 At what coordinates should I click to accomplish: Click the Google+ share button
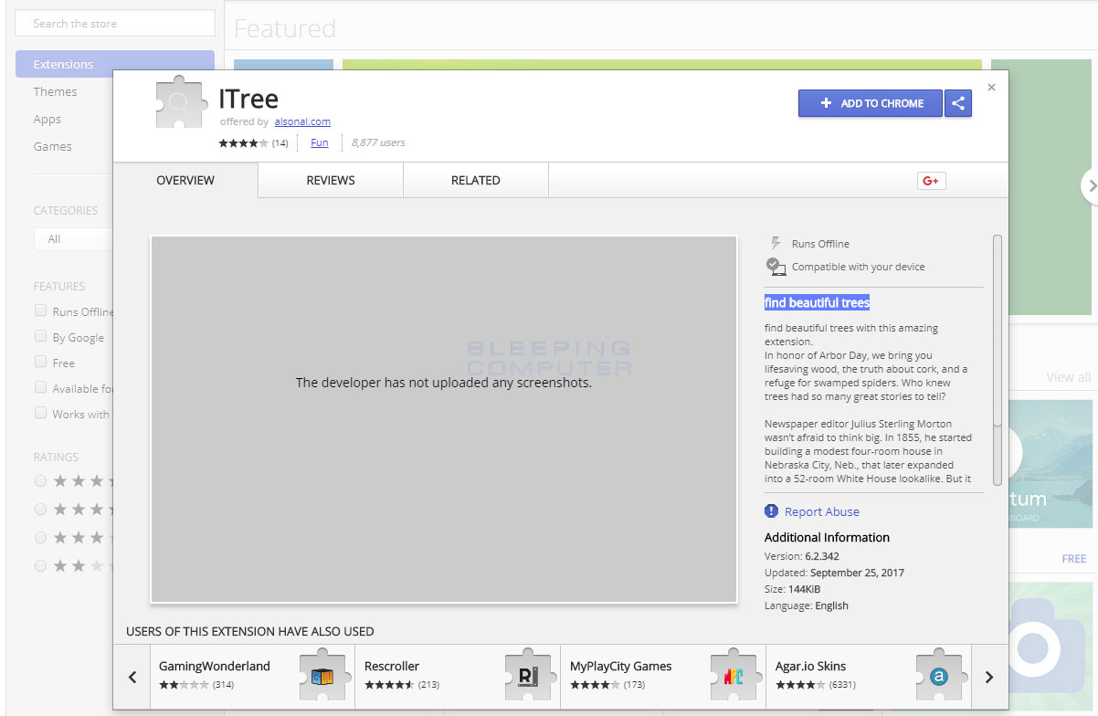click(931, 181)
